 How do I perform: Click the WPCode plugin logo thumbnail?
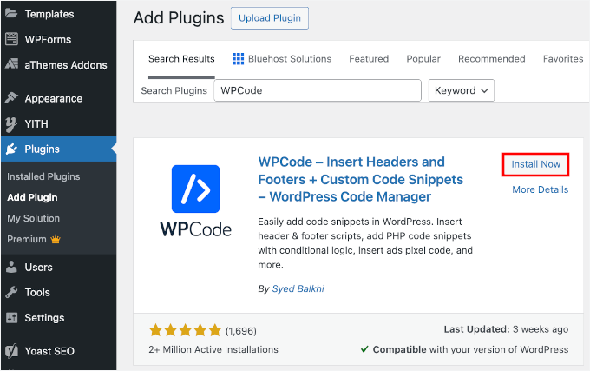tap(196, 201)
